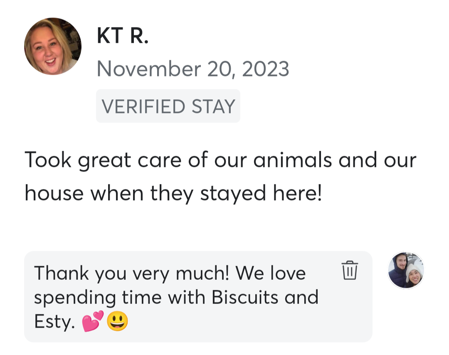Screen dimensions: 449x355
Task: Tap the couple's avatar beside the reply
Action: click(406, 270)
